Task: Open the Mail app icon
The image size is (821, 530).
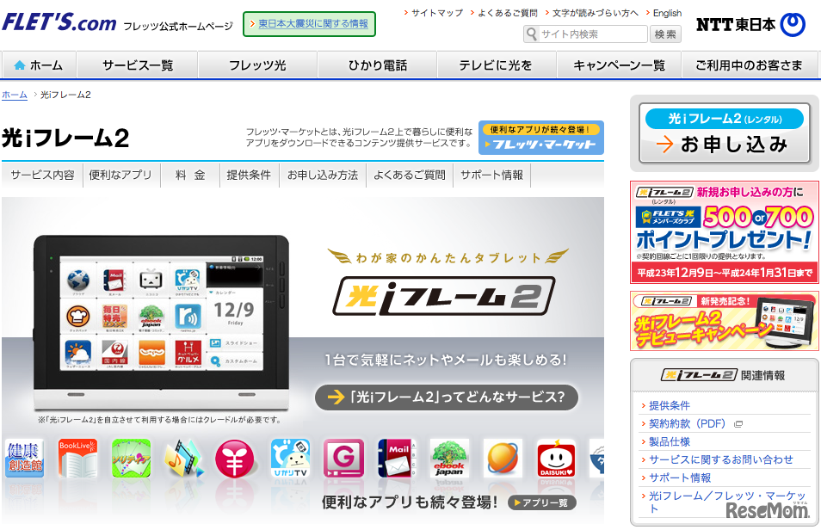Action: [397, 459]
